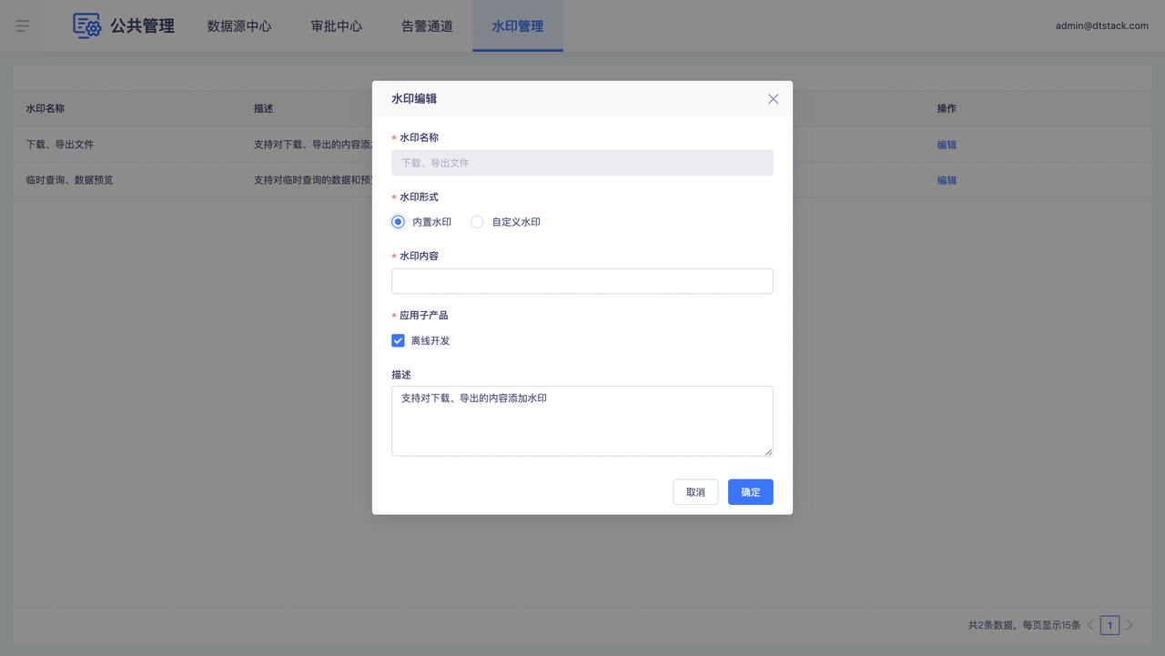
Task: Select the 自定义水印 radio option
Action: coord(477,222)
